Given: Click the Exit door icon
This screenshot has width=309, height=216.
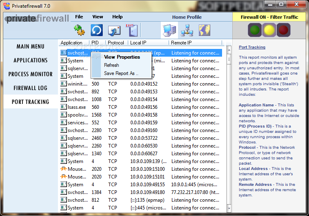Looking at the screenshot, I should point(132,30).
